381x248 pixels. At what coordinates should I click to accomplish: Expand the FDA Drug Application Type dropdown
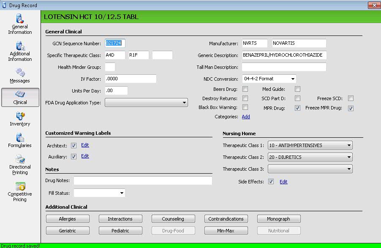point(146,103)
